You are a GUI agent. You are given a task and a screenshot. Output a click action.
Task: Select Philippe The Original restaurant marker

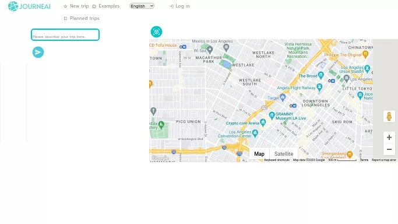coord(365,54)
